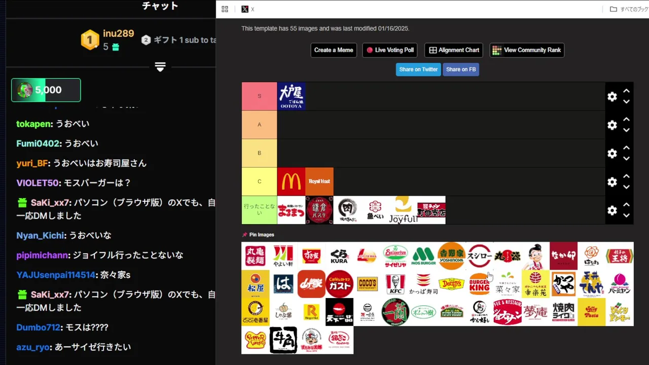Viewport: 649px width, 365px height.
Task: Move B tier row down with arrow
Action: (626, 159)
